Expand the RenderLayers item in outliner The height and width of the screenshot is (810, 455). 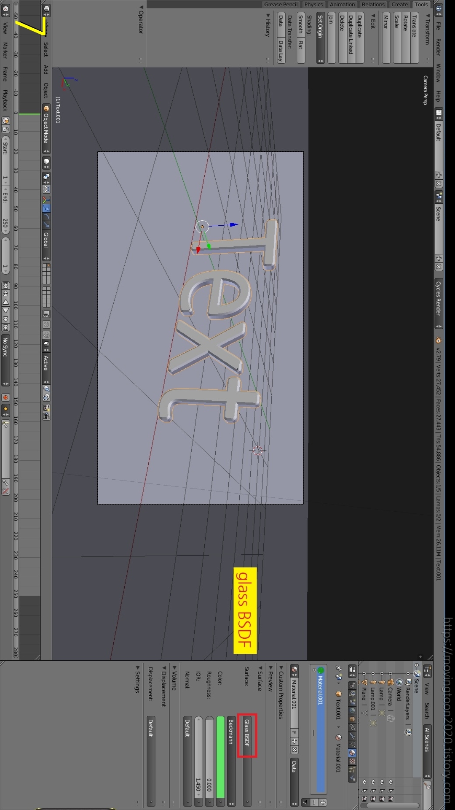(408, 673)
